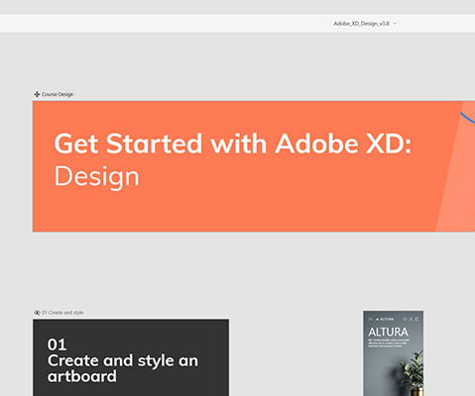
Task: Select the '01 Create and style' artboard label
Action: point(62,313)
